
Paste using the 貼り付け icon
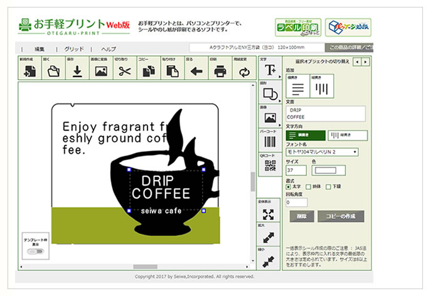pos(173,68)
